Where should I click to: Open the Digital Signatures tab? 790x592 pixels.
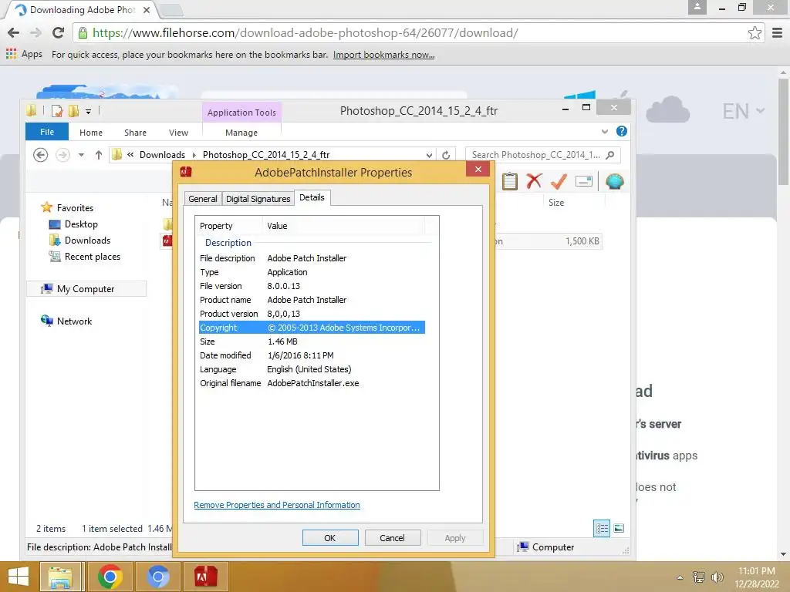click(258, 199)
